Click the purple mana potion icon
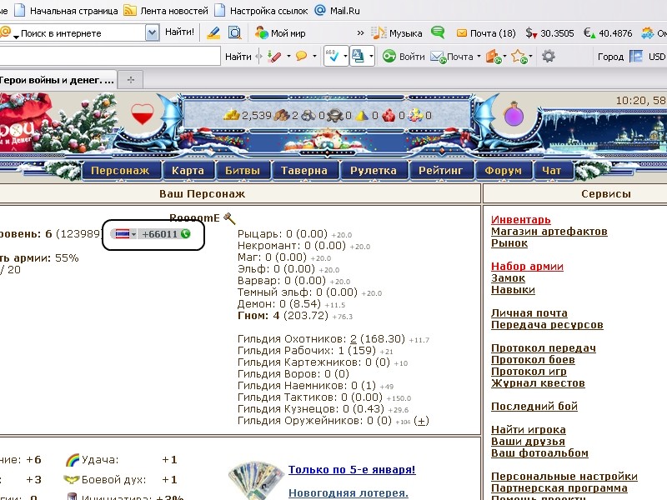 [516, 114]
